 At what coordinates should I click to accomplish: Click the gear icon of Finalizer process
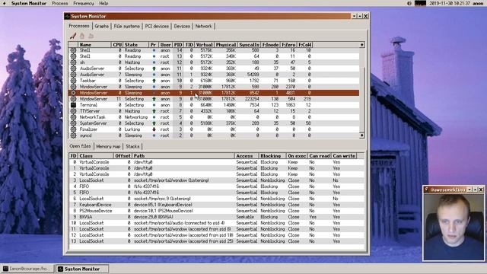tap(73, 129)
